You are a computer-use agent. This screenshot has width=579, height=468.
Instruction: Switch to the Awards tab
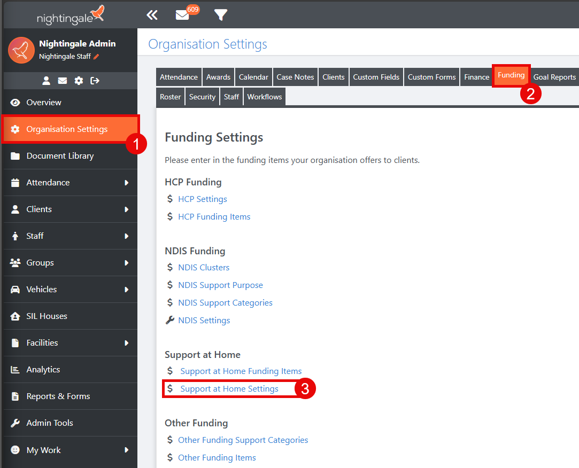tap(218, 77)
